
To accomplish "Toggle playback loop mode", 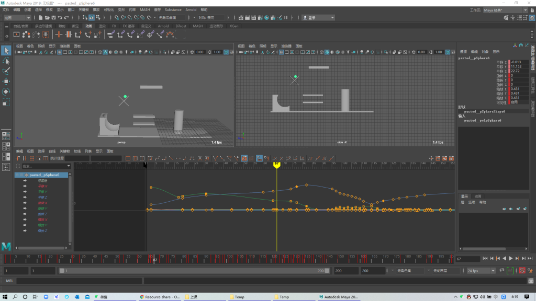I will click(502, 271).
